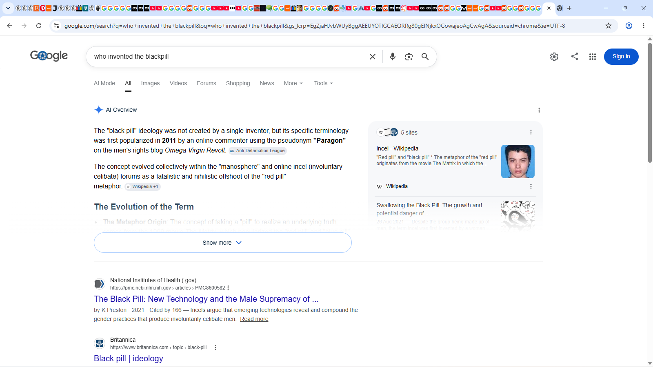
Task: Open the tab search dropdown
Action: (x=8, y=8)
